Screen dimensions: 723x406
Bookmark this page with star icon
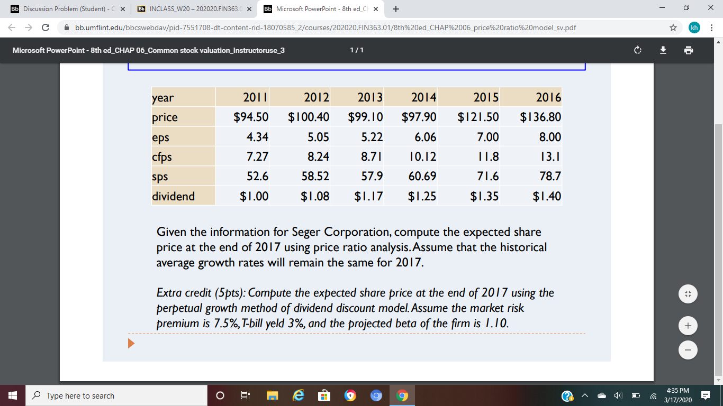[673, 27]
